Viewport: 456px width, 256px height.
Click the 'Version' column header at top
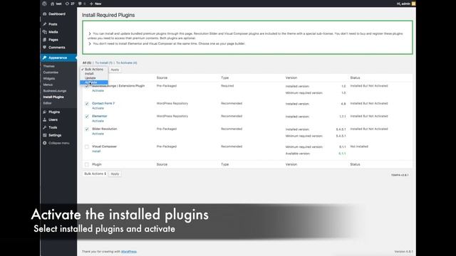pos(291,78)
